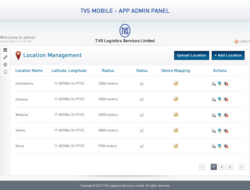The height and width of the screenshot is (190, 250).
Task: View Karur location details magnifier icon
Action: click(214, 146)
